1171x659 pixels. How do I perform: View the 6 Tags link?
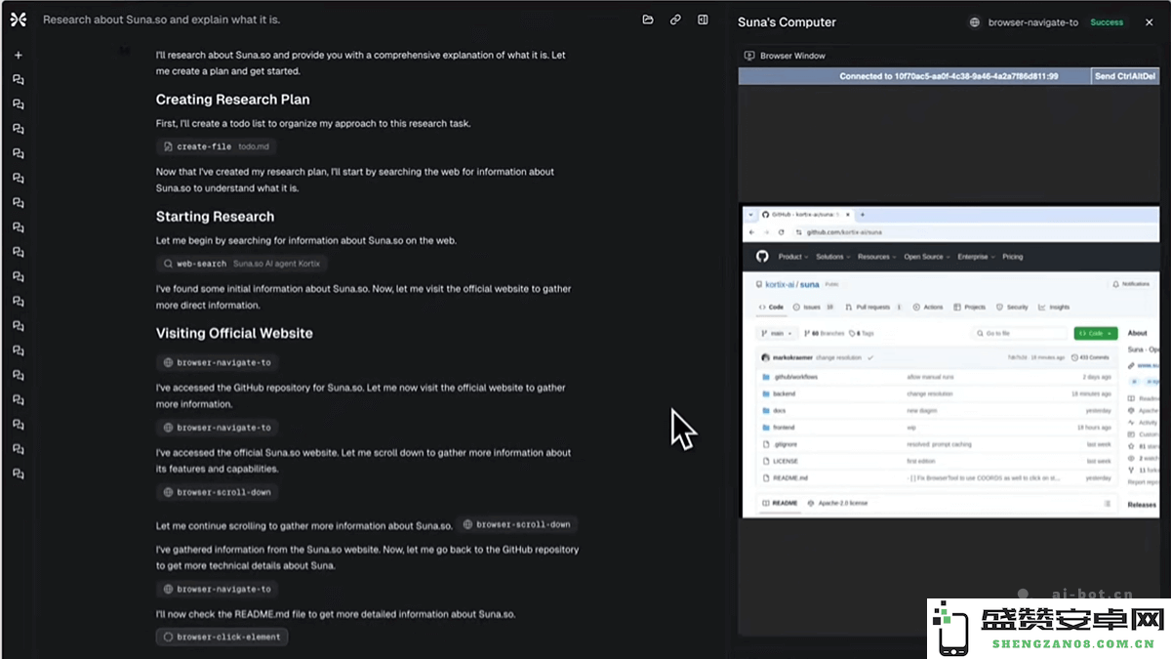[x=863, y=334]
